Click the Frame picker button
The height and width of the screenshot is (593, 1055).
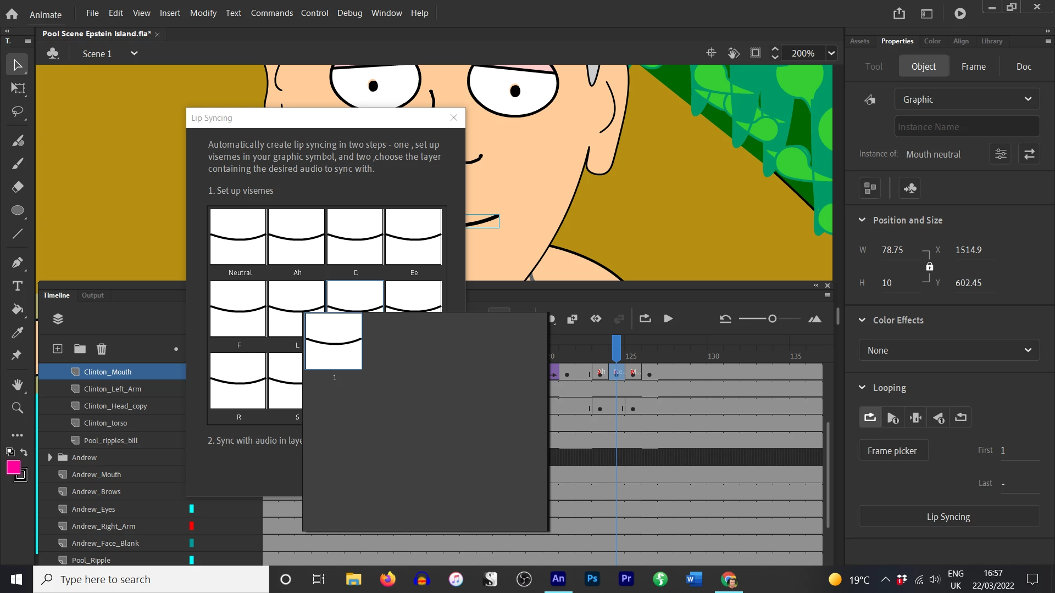(x=892, y=451)
